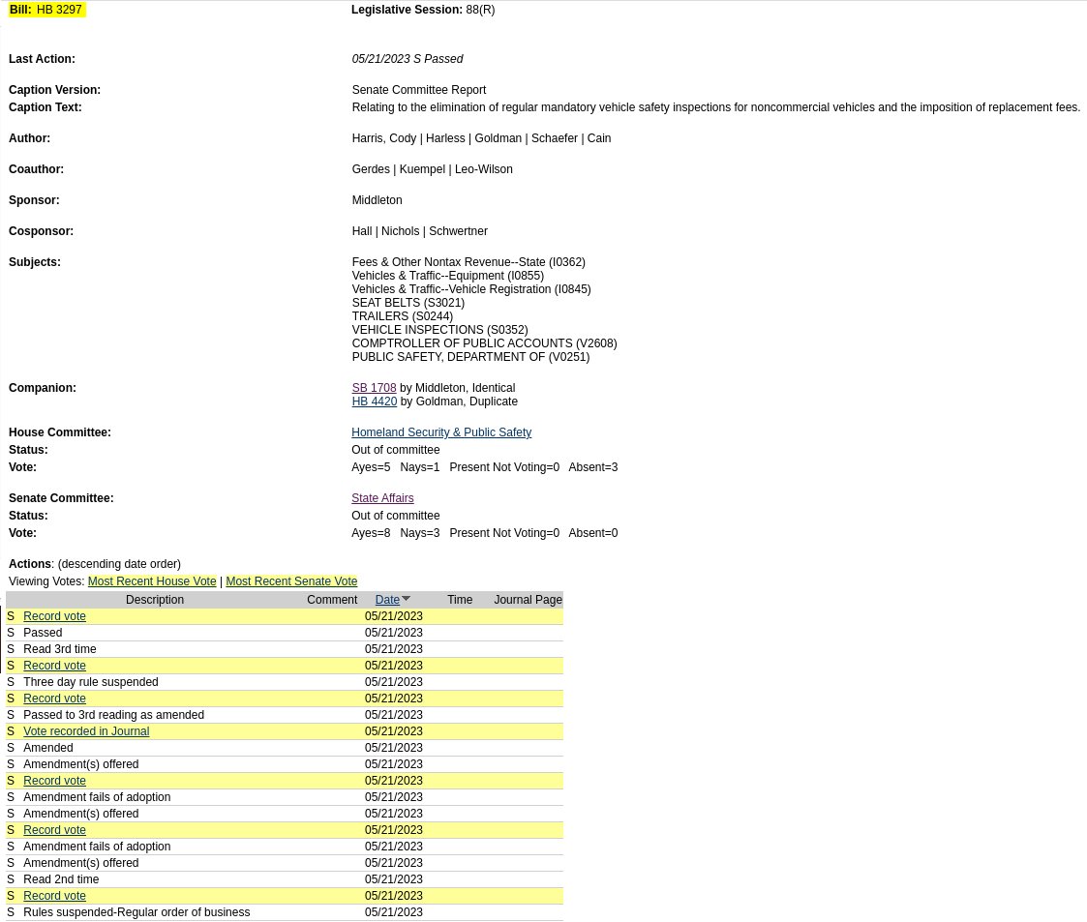Click the last action '05/21/2023 S Passed'
Viewport: 1087px width, 922px height.
tap(407, 59)
